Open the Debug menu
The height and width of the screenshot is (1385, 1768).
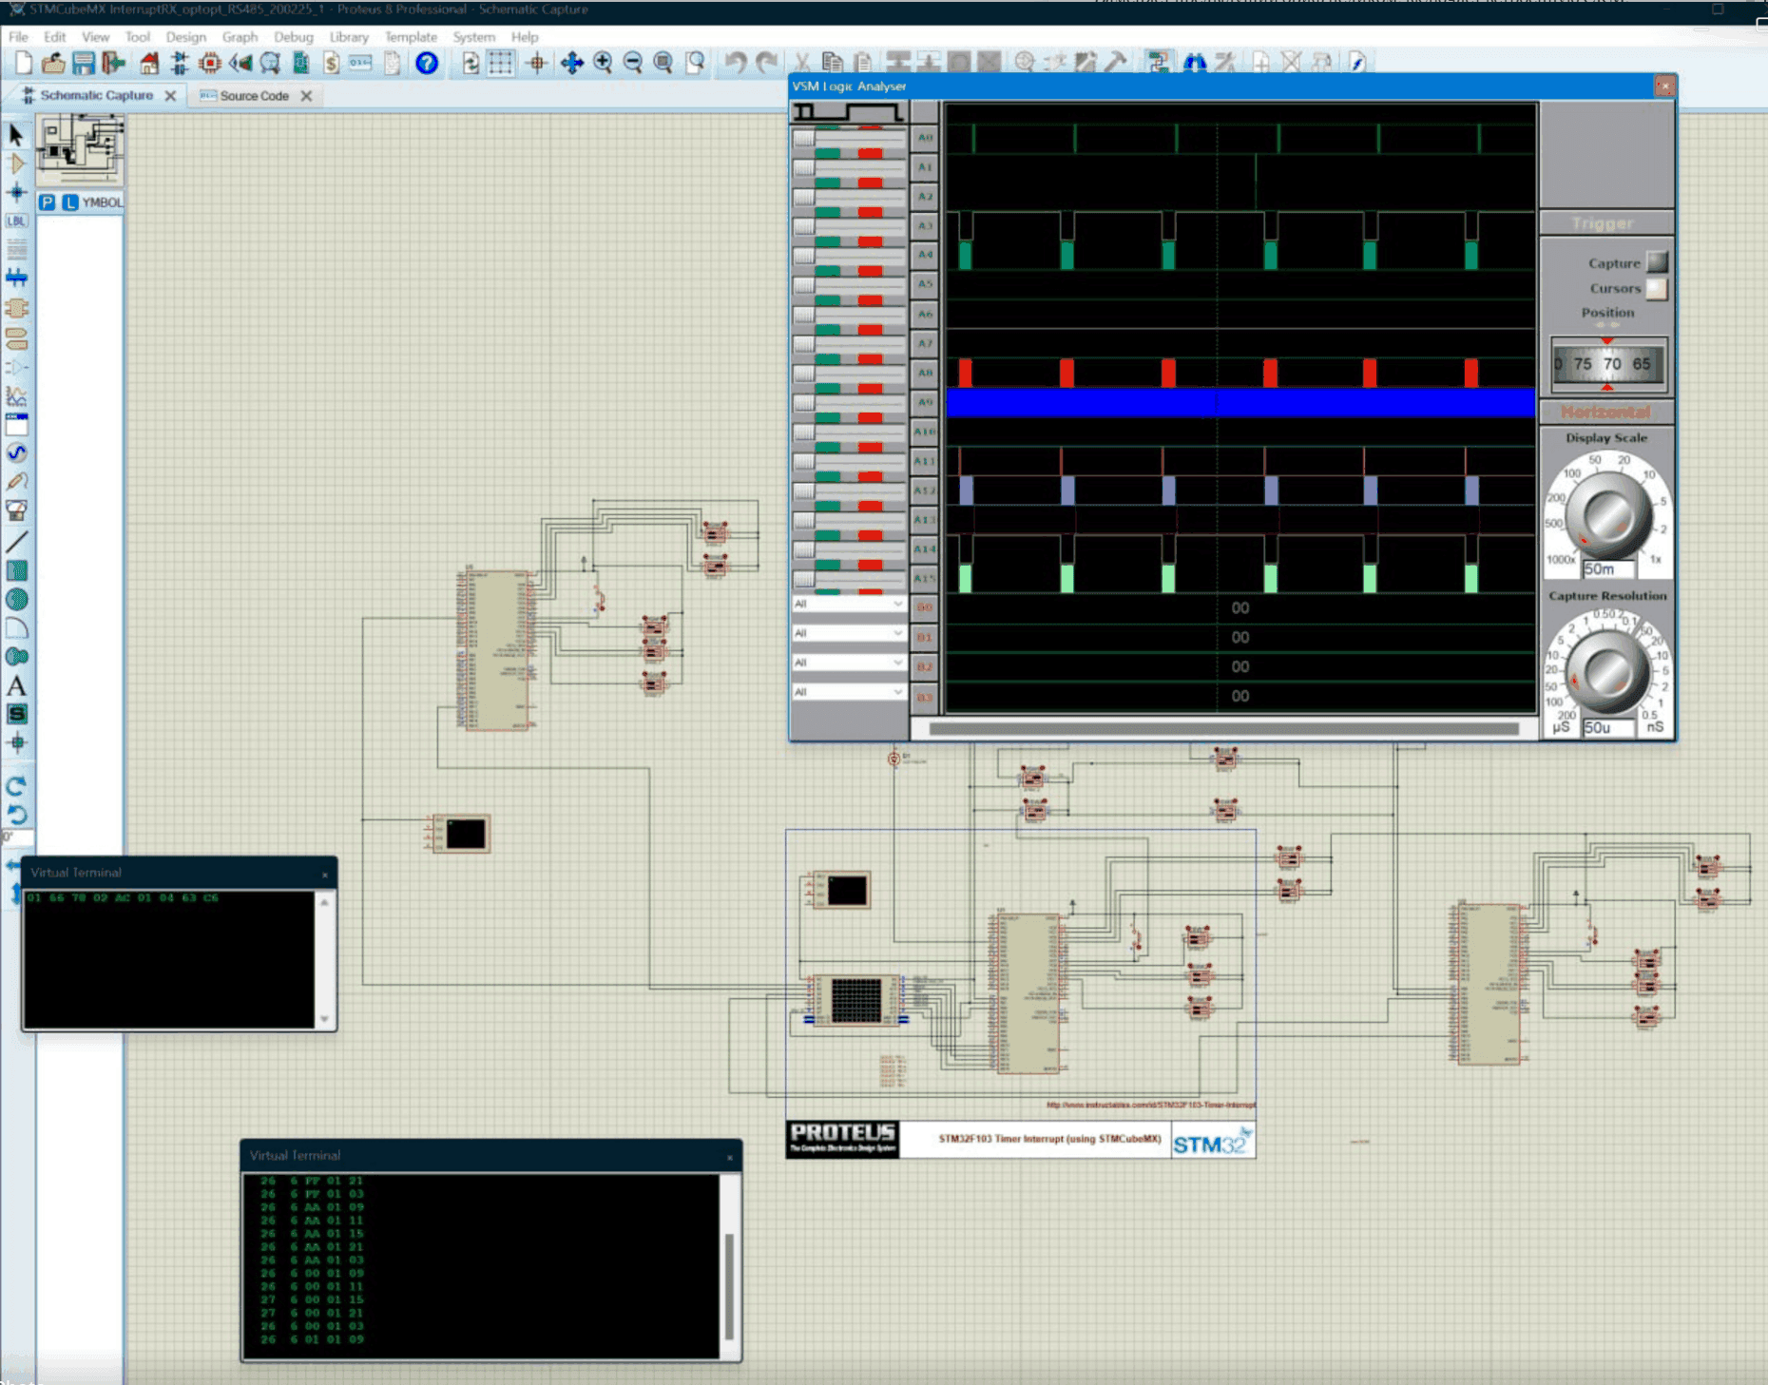(x=293, y=37)
